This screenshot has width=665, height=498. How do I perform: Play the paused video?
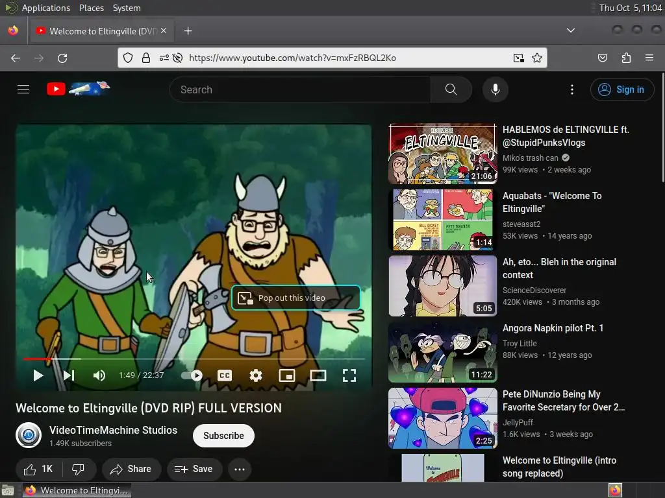[38, 375]
